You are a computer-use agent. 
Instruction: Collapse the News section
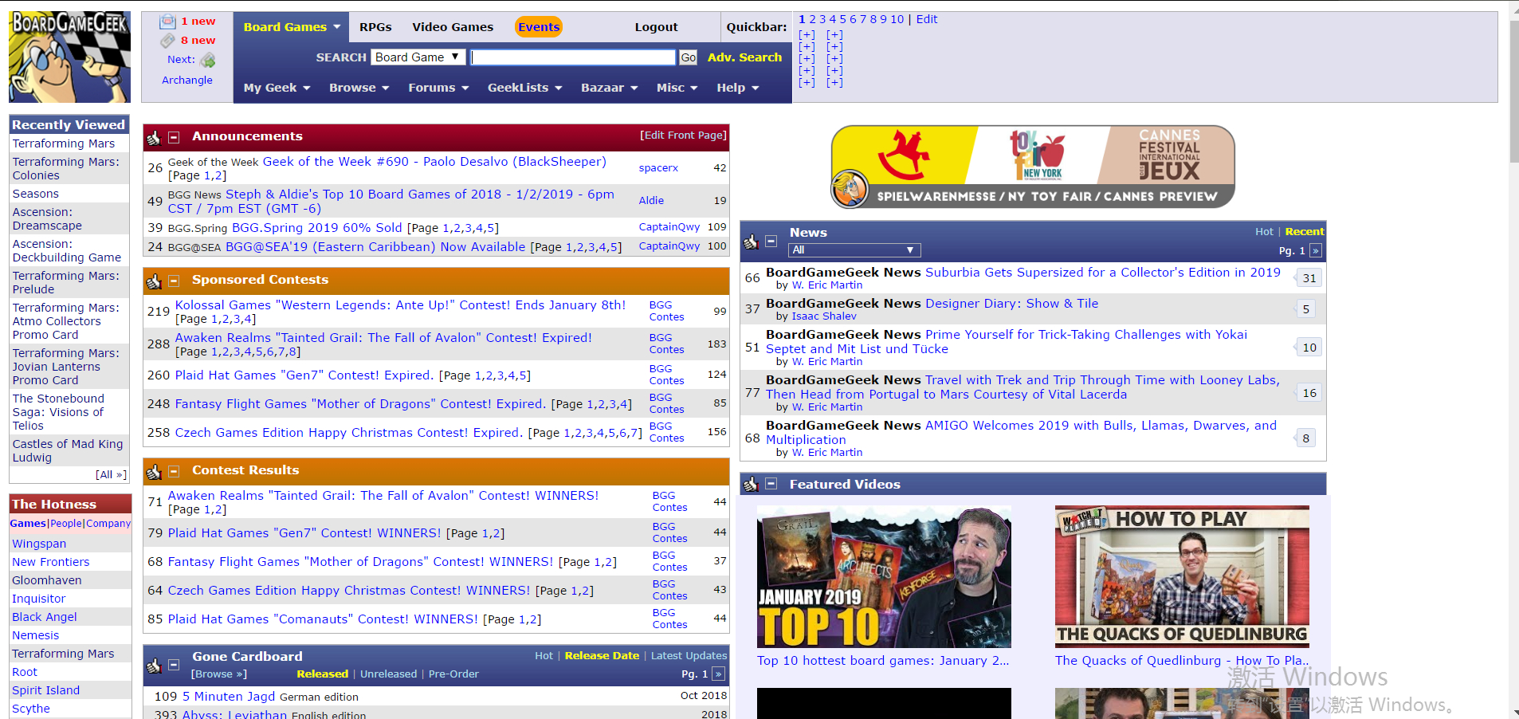point(771,241)
